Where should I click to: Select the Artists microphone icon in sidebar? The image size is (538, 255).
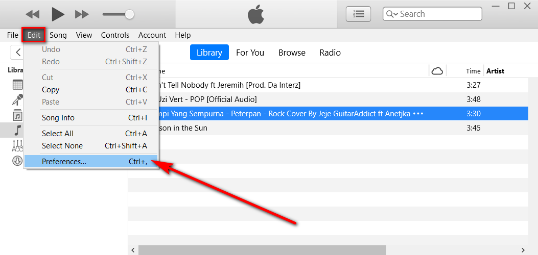pyautogui.click(x=17, y=99)
